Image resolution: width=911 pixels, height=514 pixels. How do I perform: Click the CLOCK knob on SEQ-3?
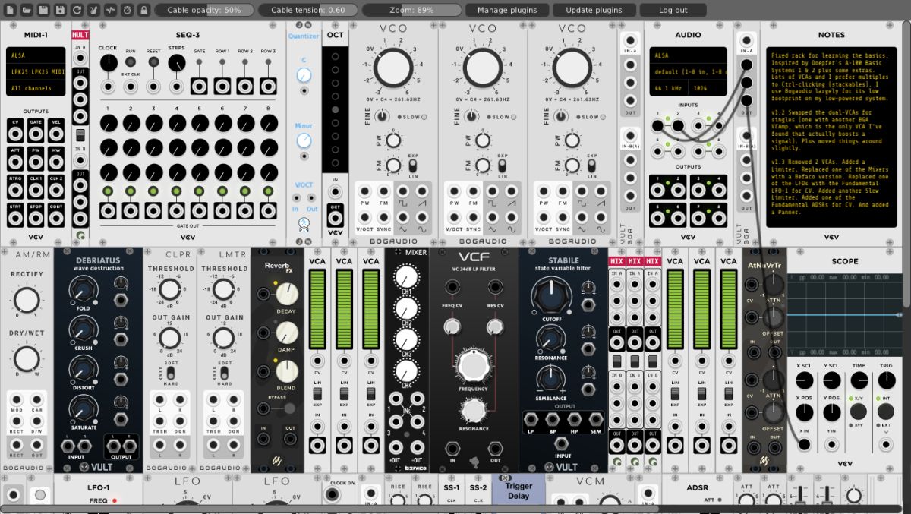click(x=108, y=62)
